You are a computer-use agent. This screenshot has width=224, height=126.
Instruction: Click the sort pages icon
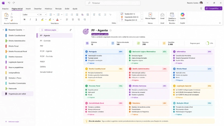coord(71,30)
